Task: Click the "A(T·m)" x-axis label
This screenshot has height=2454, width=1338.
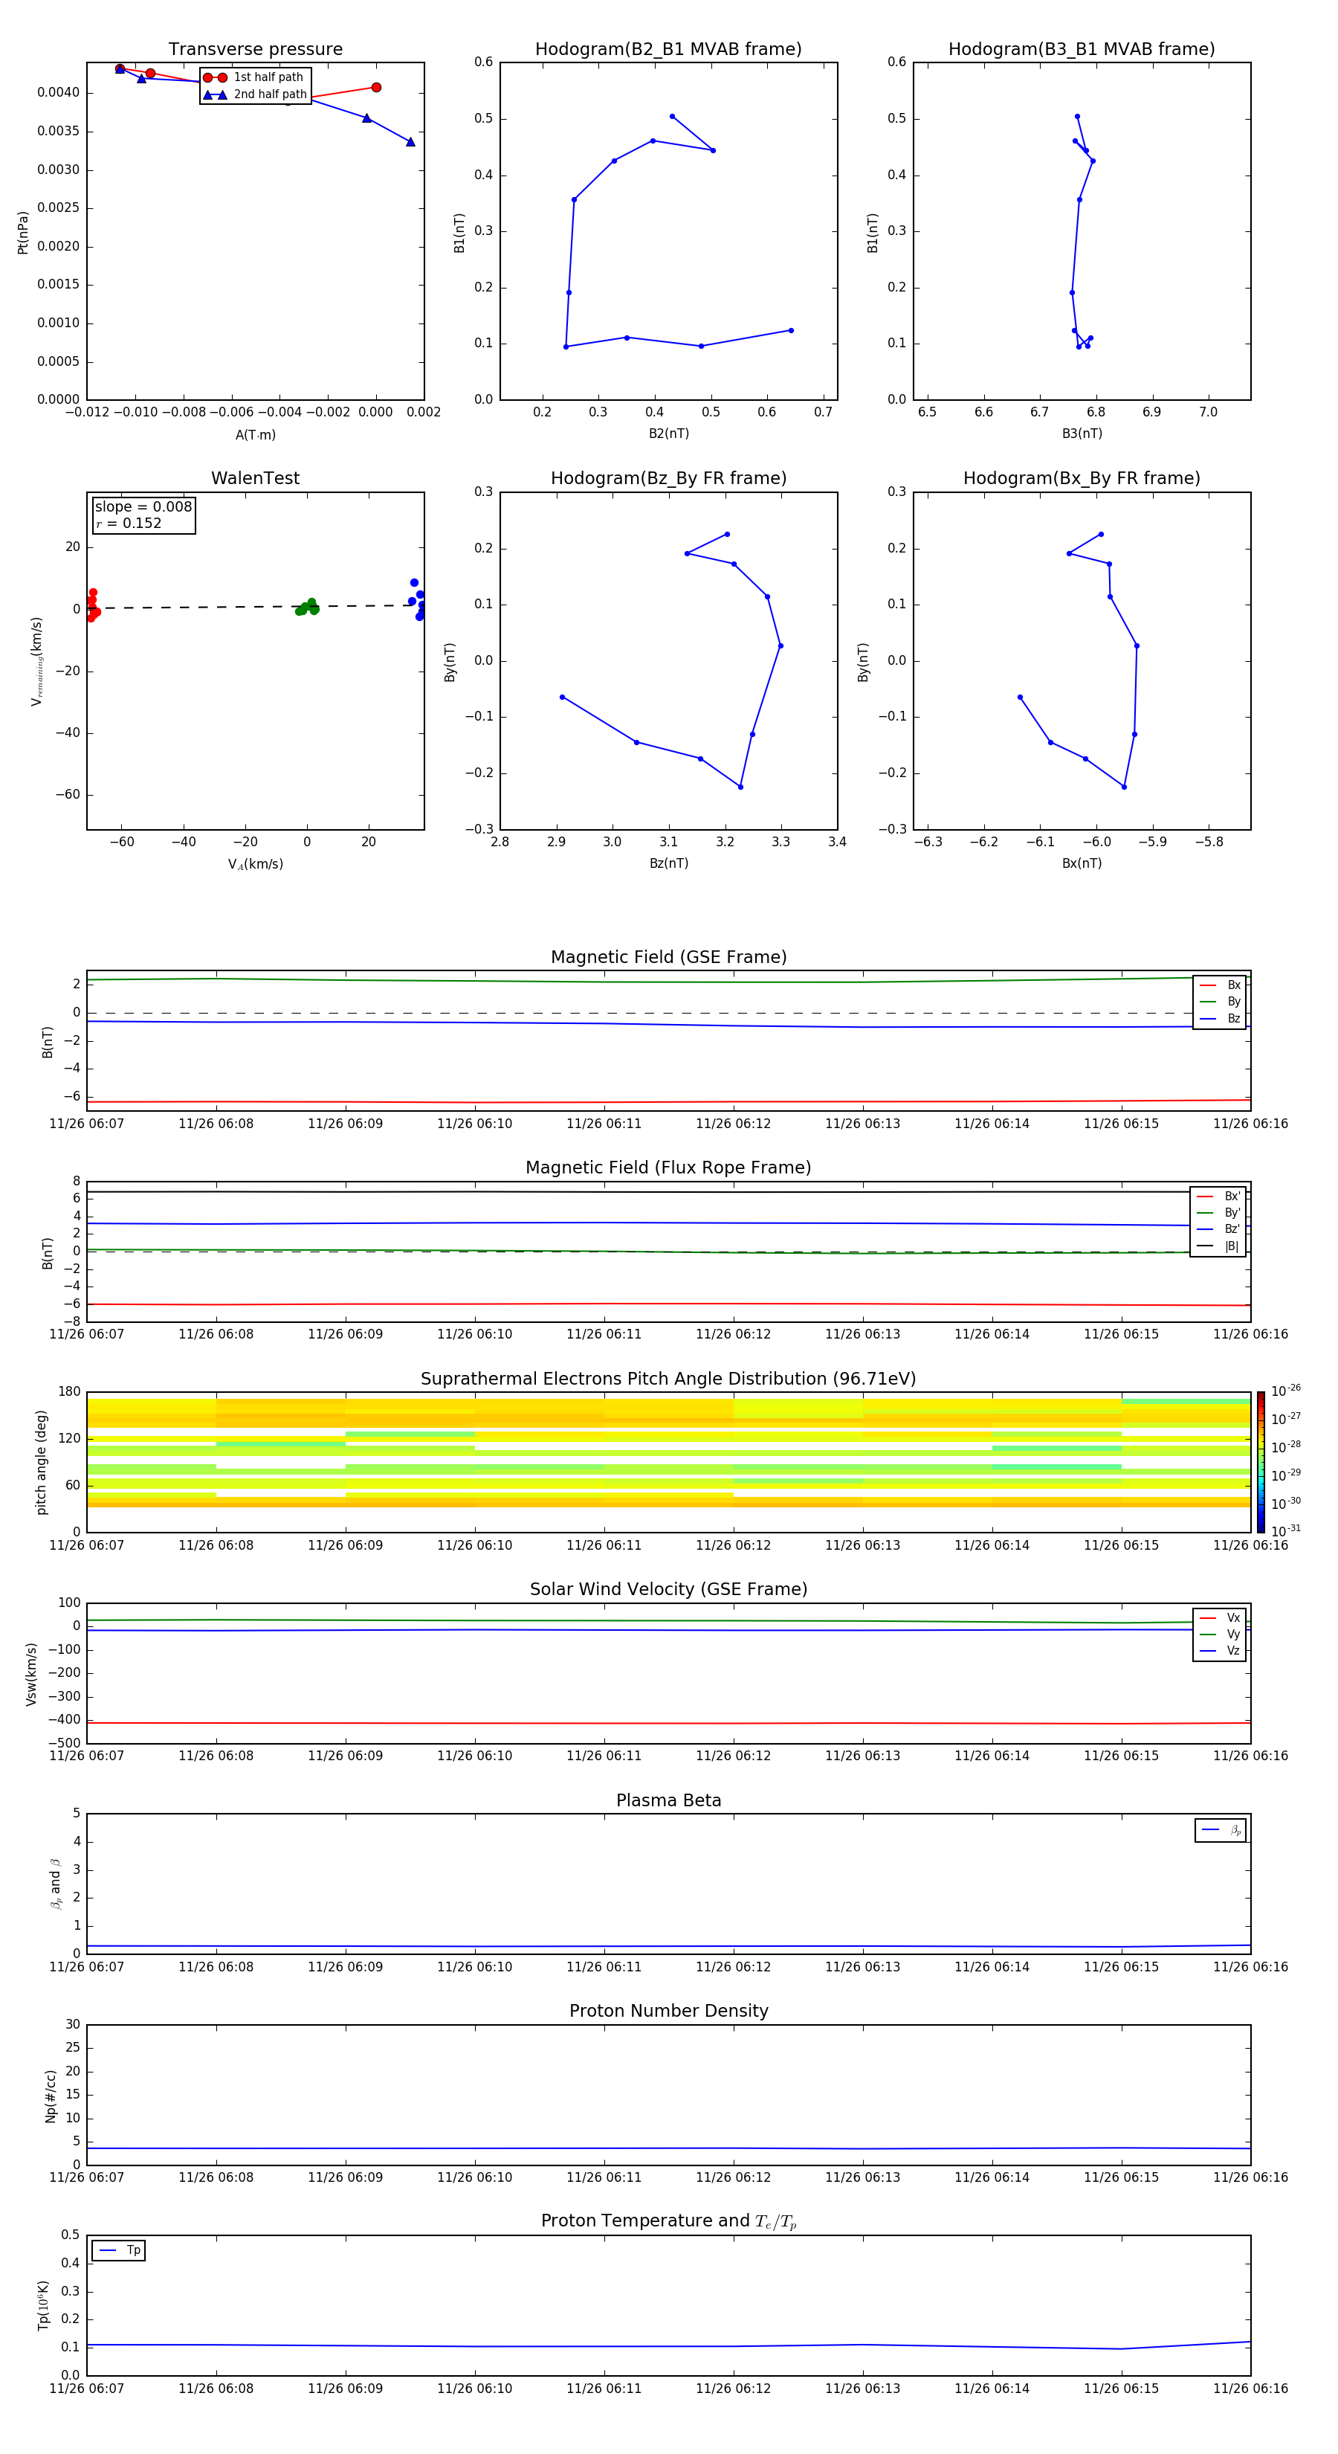Action: point(255,434)
